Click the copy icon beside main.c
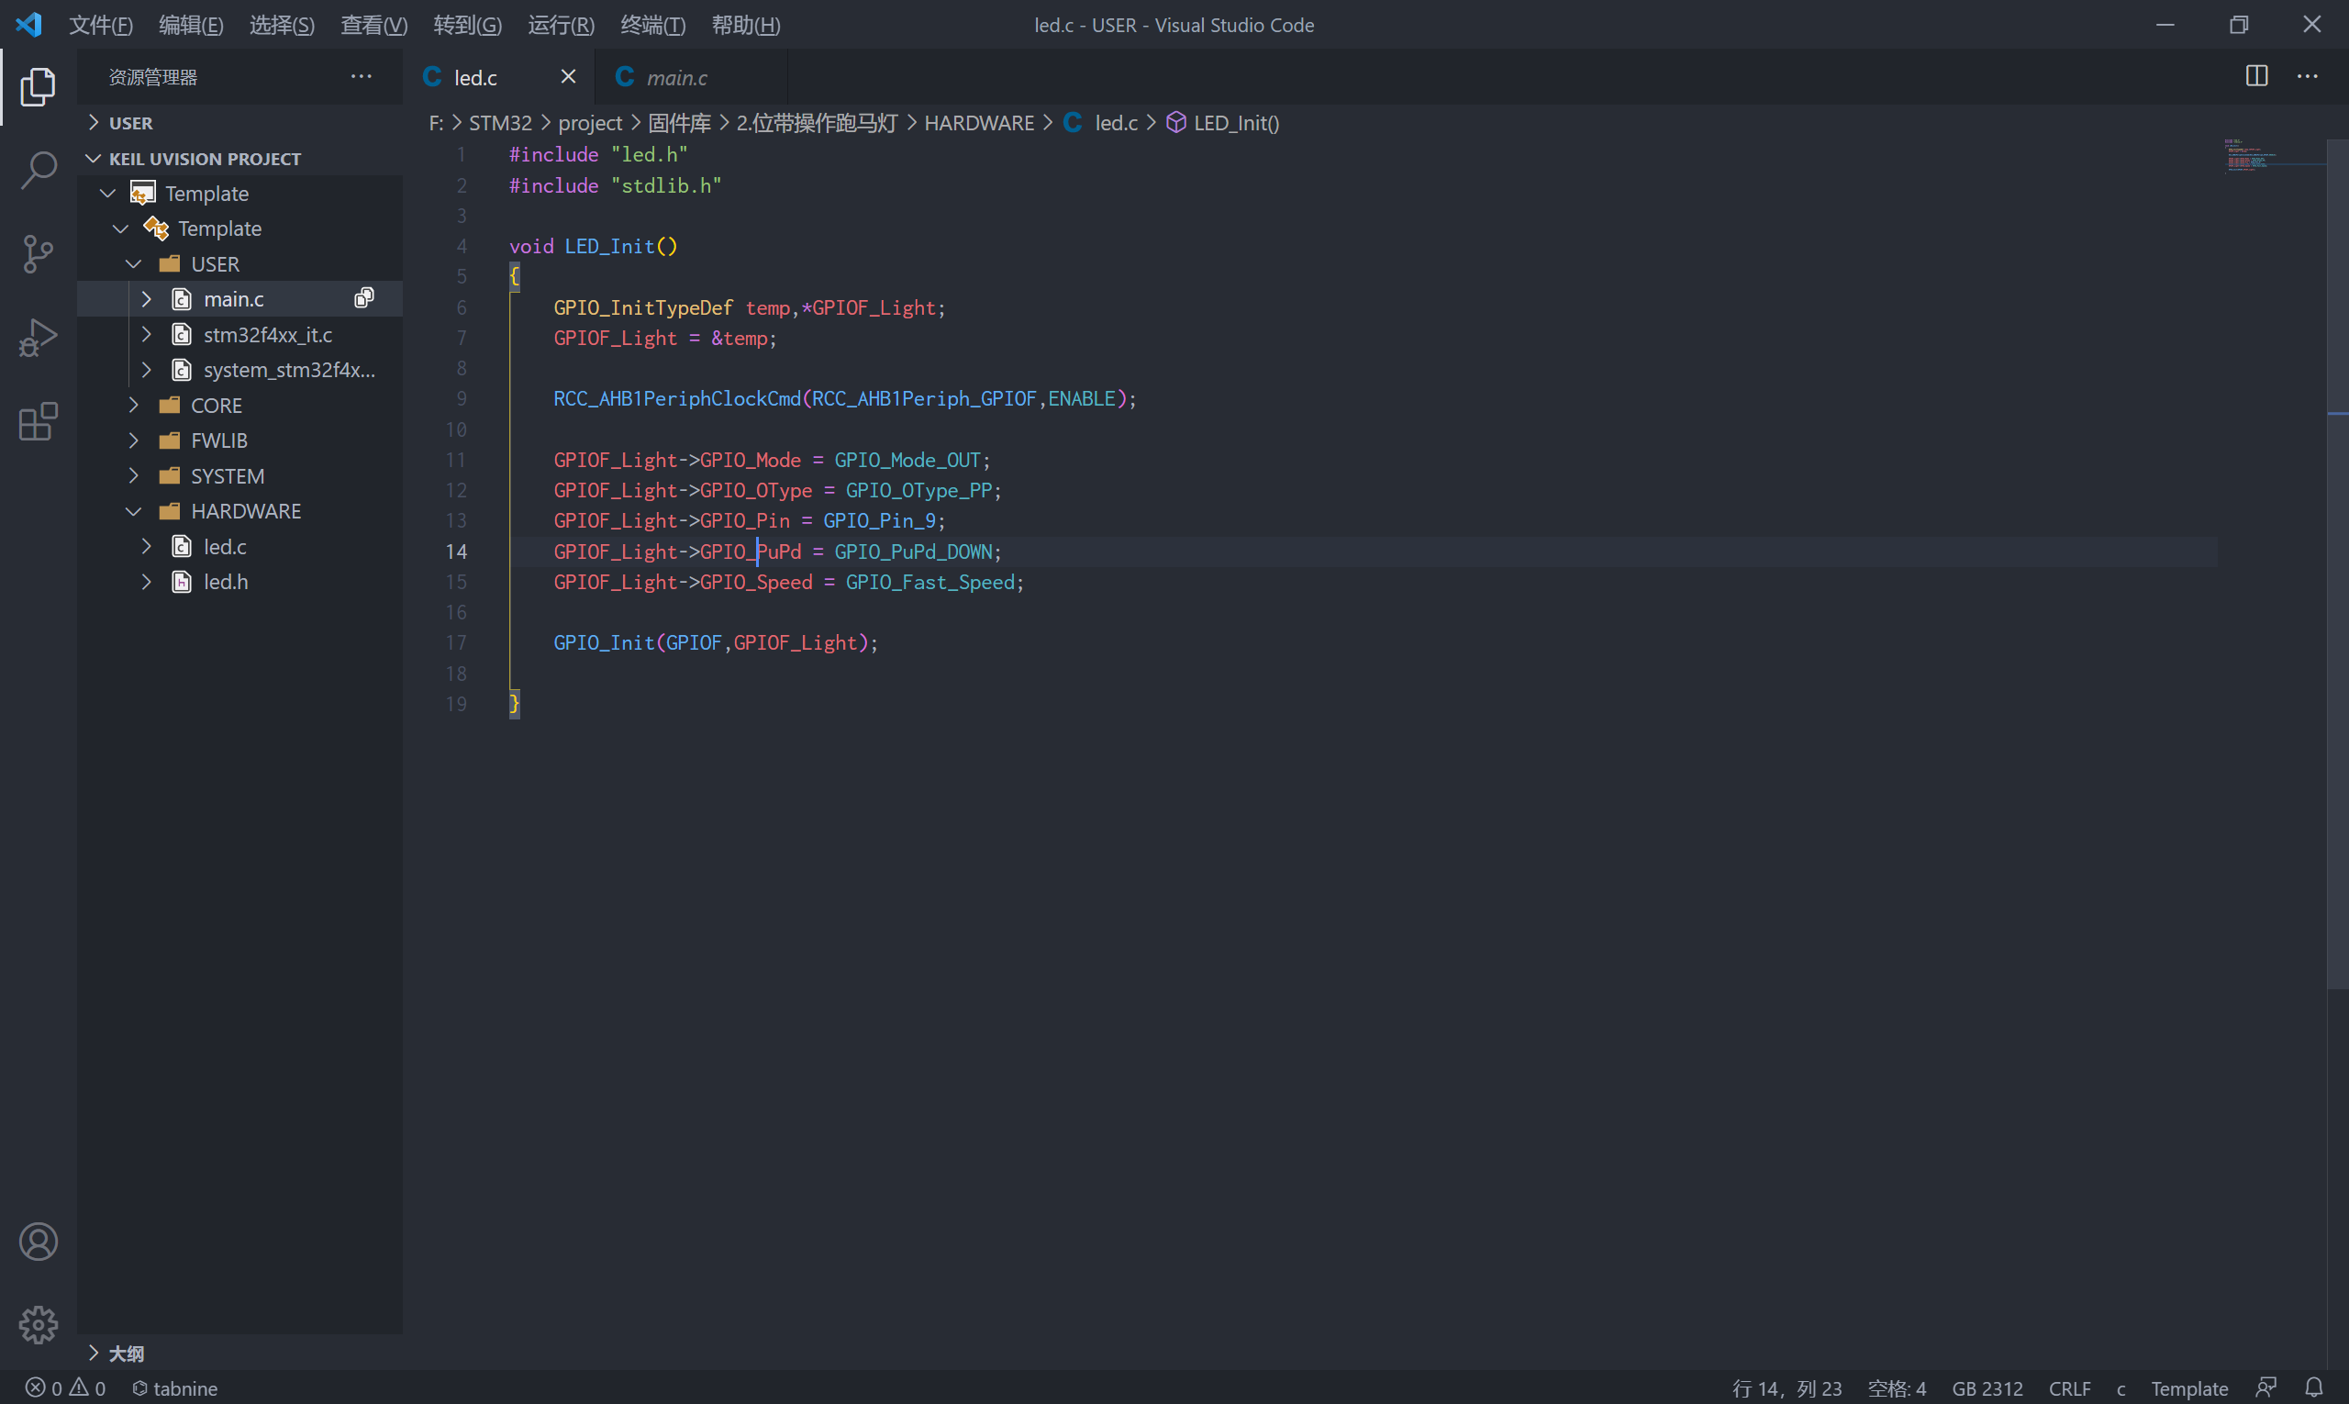Viewport: 2349px width, 1404px height. 364,299
